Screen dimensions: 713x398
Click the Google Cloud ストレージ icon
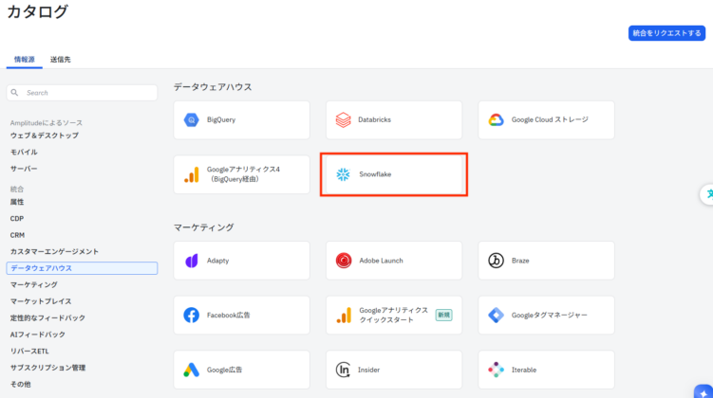[x=496, y=120]
